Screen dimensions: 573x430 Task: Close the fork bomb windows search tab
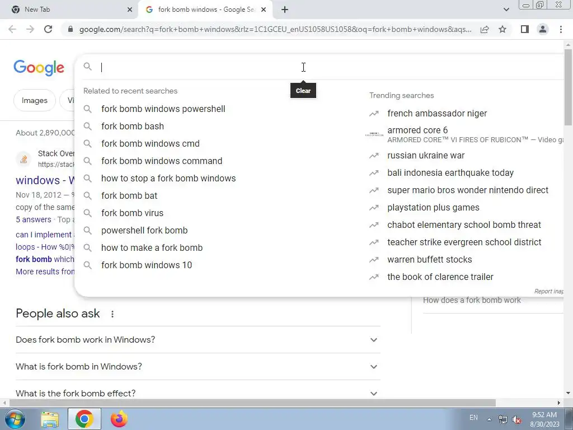pyautogui.click(x=264, y=10)
